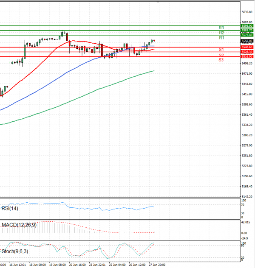The width and height of the screenshot is (255, 268).
Task: Click the 5471.00 price axis value
Action: 247,74
